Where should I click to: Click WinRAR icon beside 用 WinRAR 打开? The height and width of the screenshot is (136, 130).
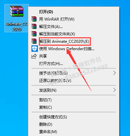click(34, 19)
